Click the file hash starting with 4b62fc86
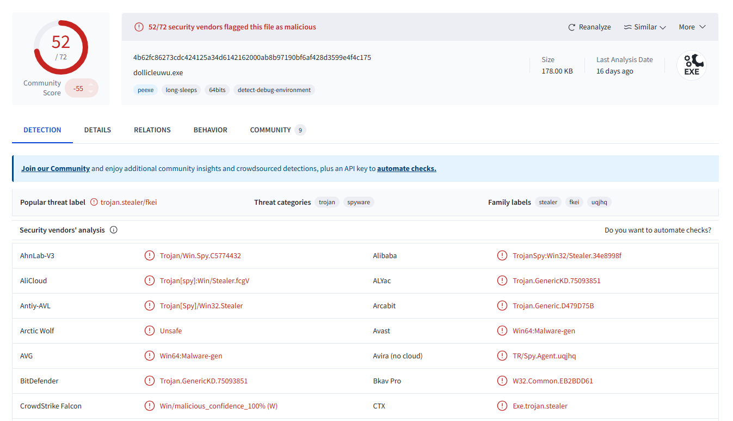Image resolution: width=733 pixels, height=421 pixels. tap(252, 58)
